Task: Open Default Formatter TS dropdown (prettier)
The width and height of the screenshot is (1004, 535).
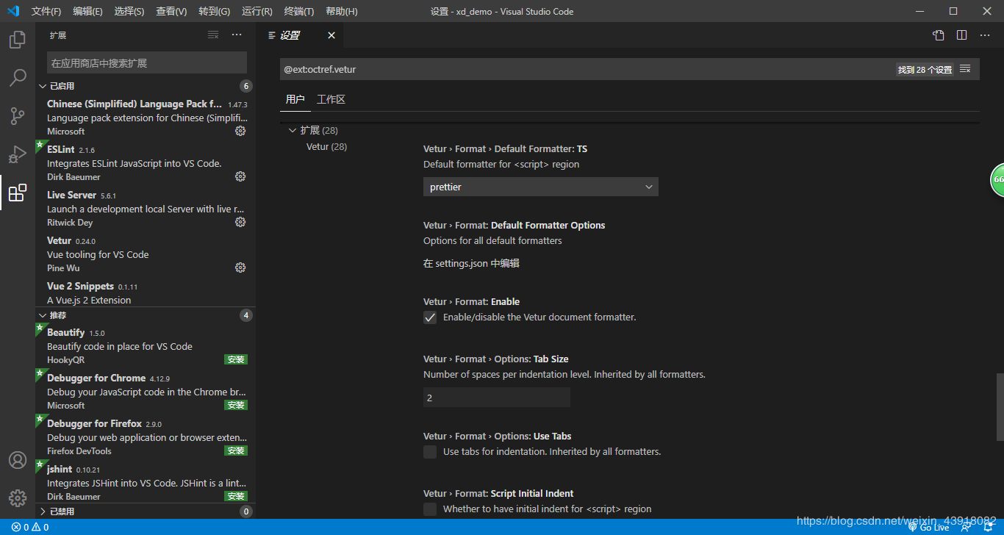Action: click(x=541, y=187)
